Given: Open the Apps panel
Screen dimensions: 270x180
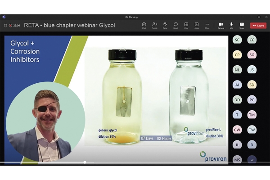Looking at the screenshot, I should tap(197, 26).
